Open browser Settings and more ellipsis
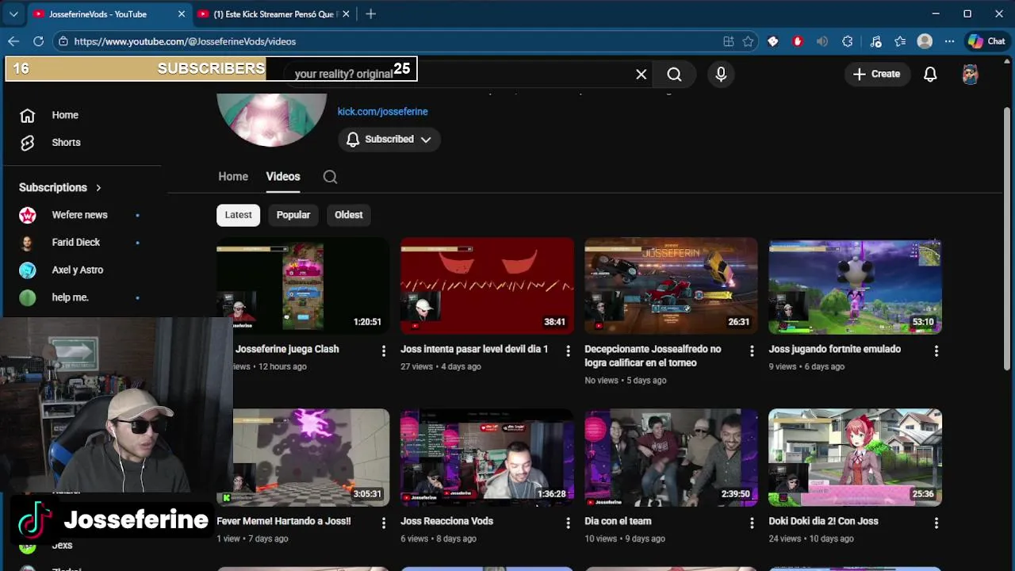Screen dimensions: 1015x571 coord(949,41)
